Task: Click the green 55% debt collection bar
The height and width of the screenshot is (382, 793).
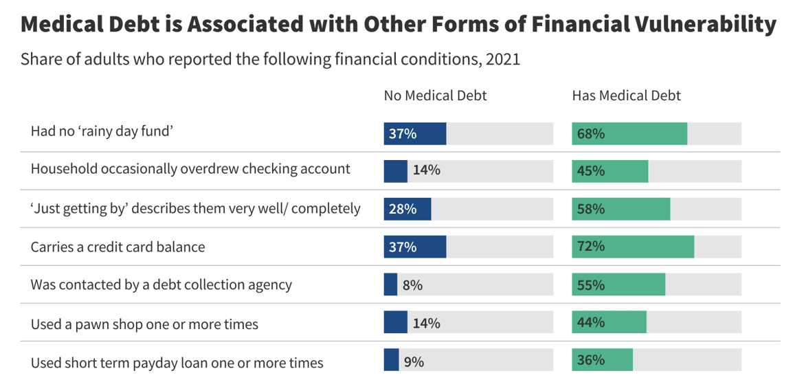Action: 618,284
